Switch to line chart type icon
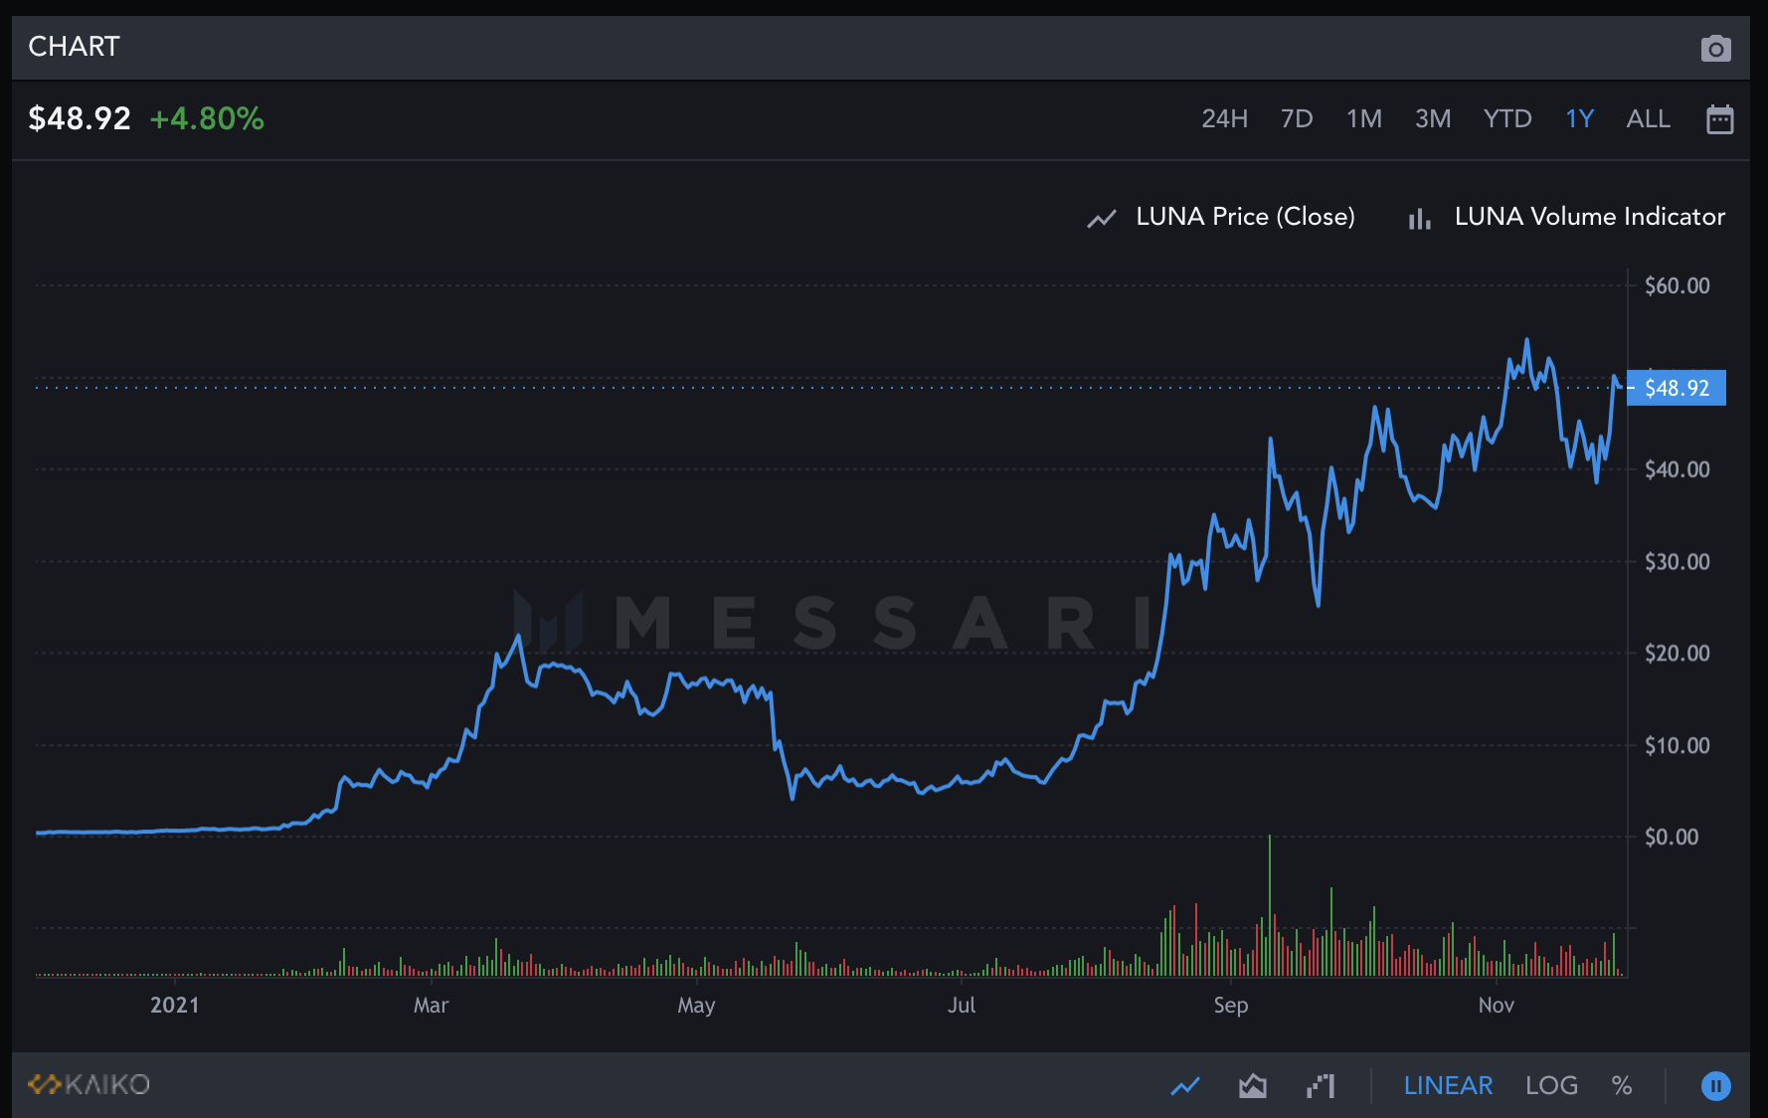Screen dimensions: 1768x1118 pyautogui.click(x=1185, y=1086)
